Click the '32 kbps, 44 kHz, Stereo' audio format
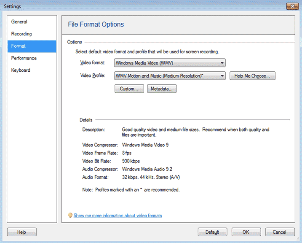 pyautogui.click(x=151, y=177)
